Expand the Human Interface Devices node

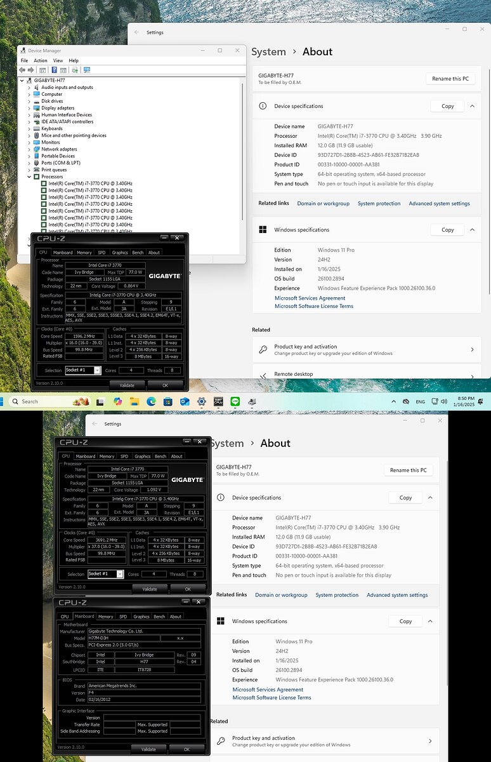[x=29, y=115]
